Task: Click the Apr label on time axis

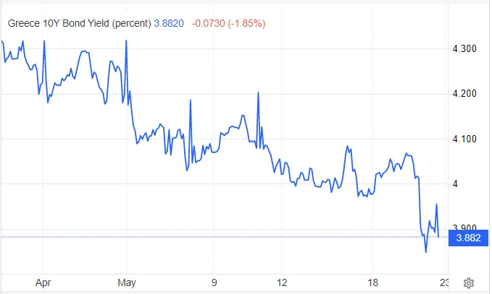Action: 43,282
